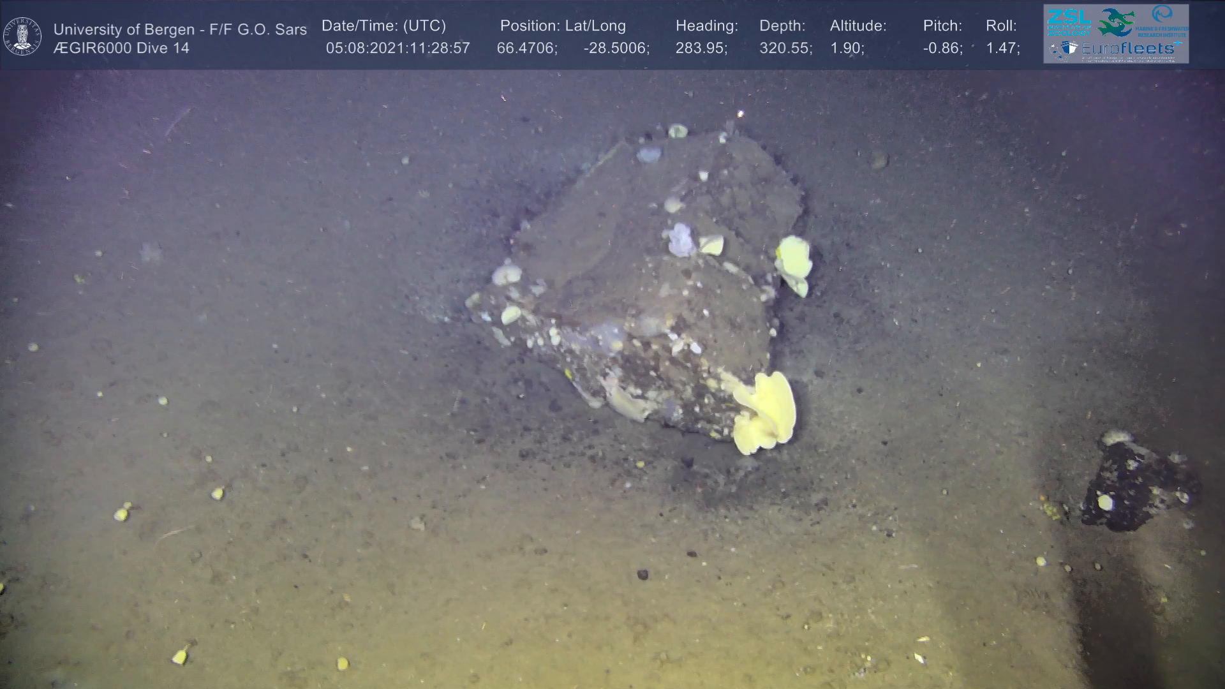Click the ZSL Institute of Zoology logo
The height and width of the screenshot is (689, 1225).
[1069, 22]
